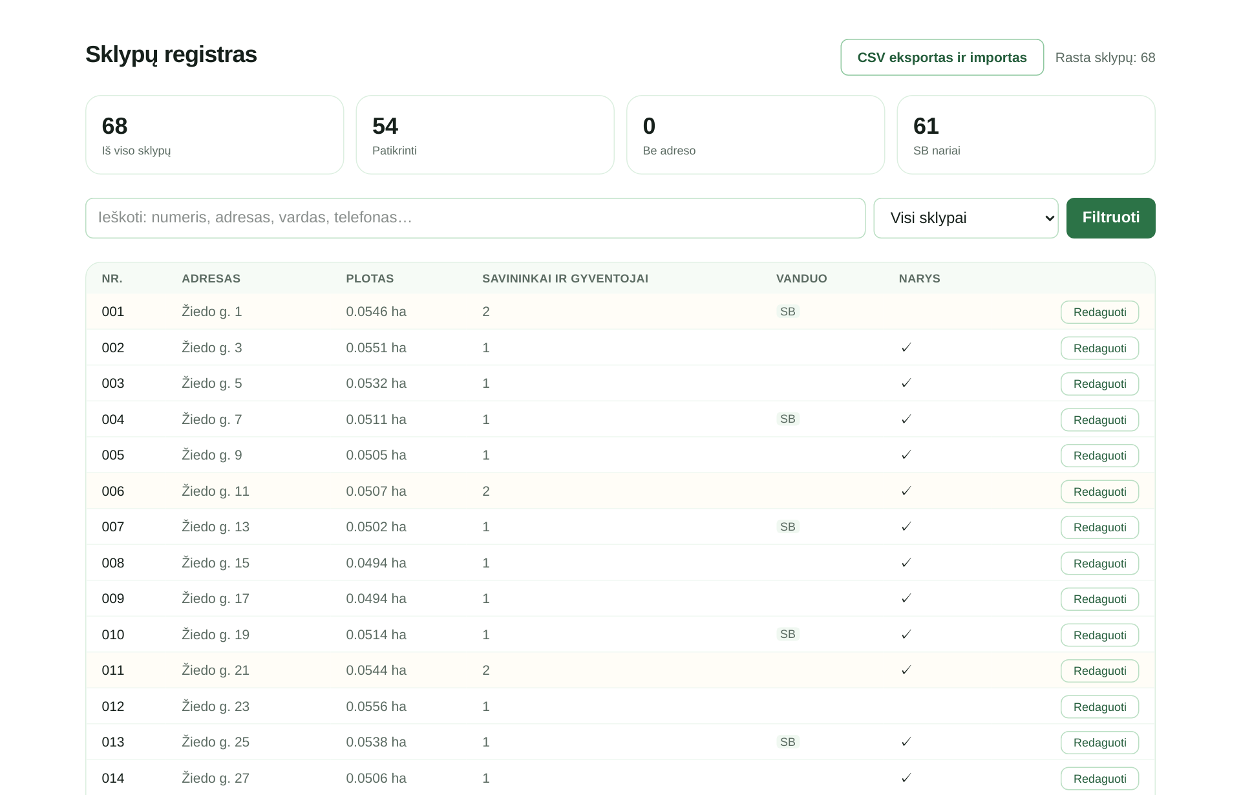The image size is (1241, 795).
Task: Click the Filtruoti button
Action: click(1110, 218)
